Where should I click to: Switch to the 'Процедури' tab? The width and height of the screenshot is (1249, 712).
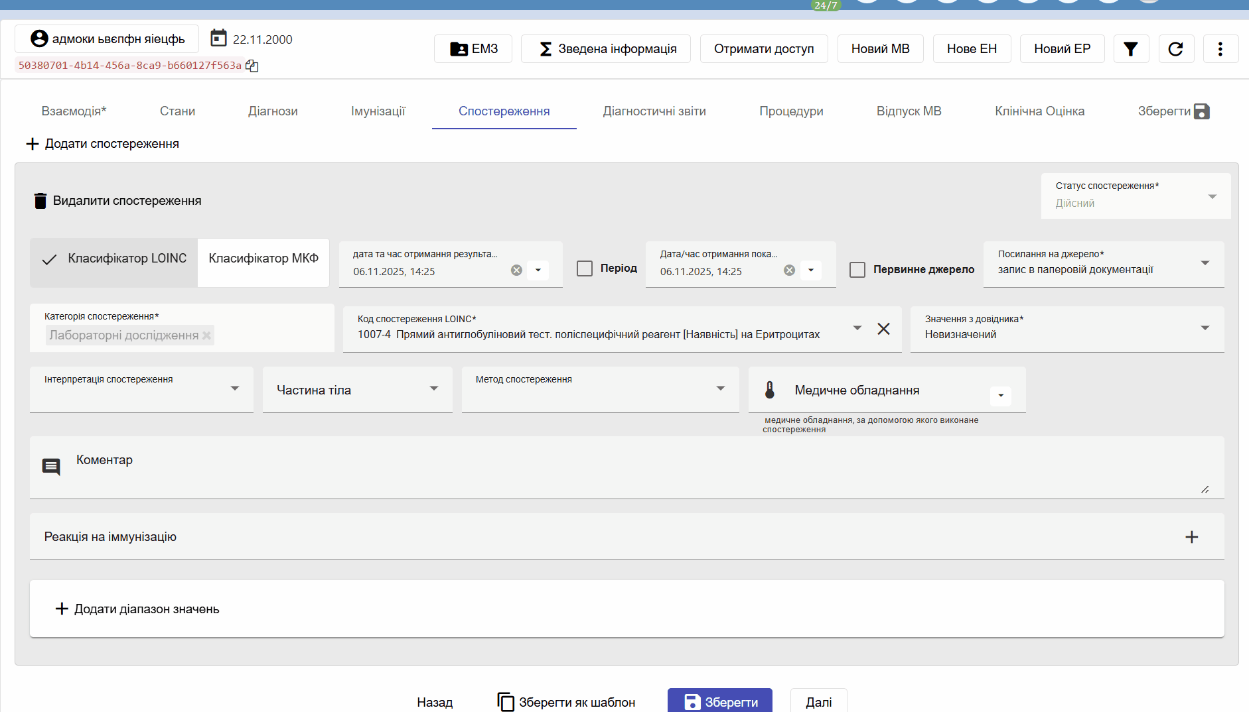pos(791,111)
